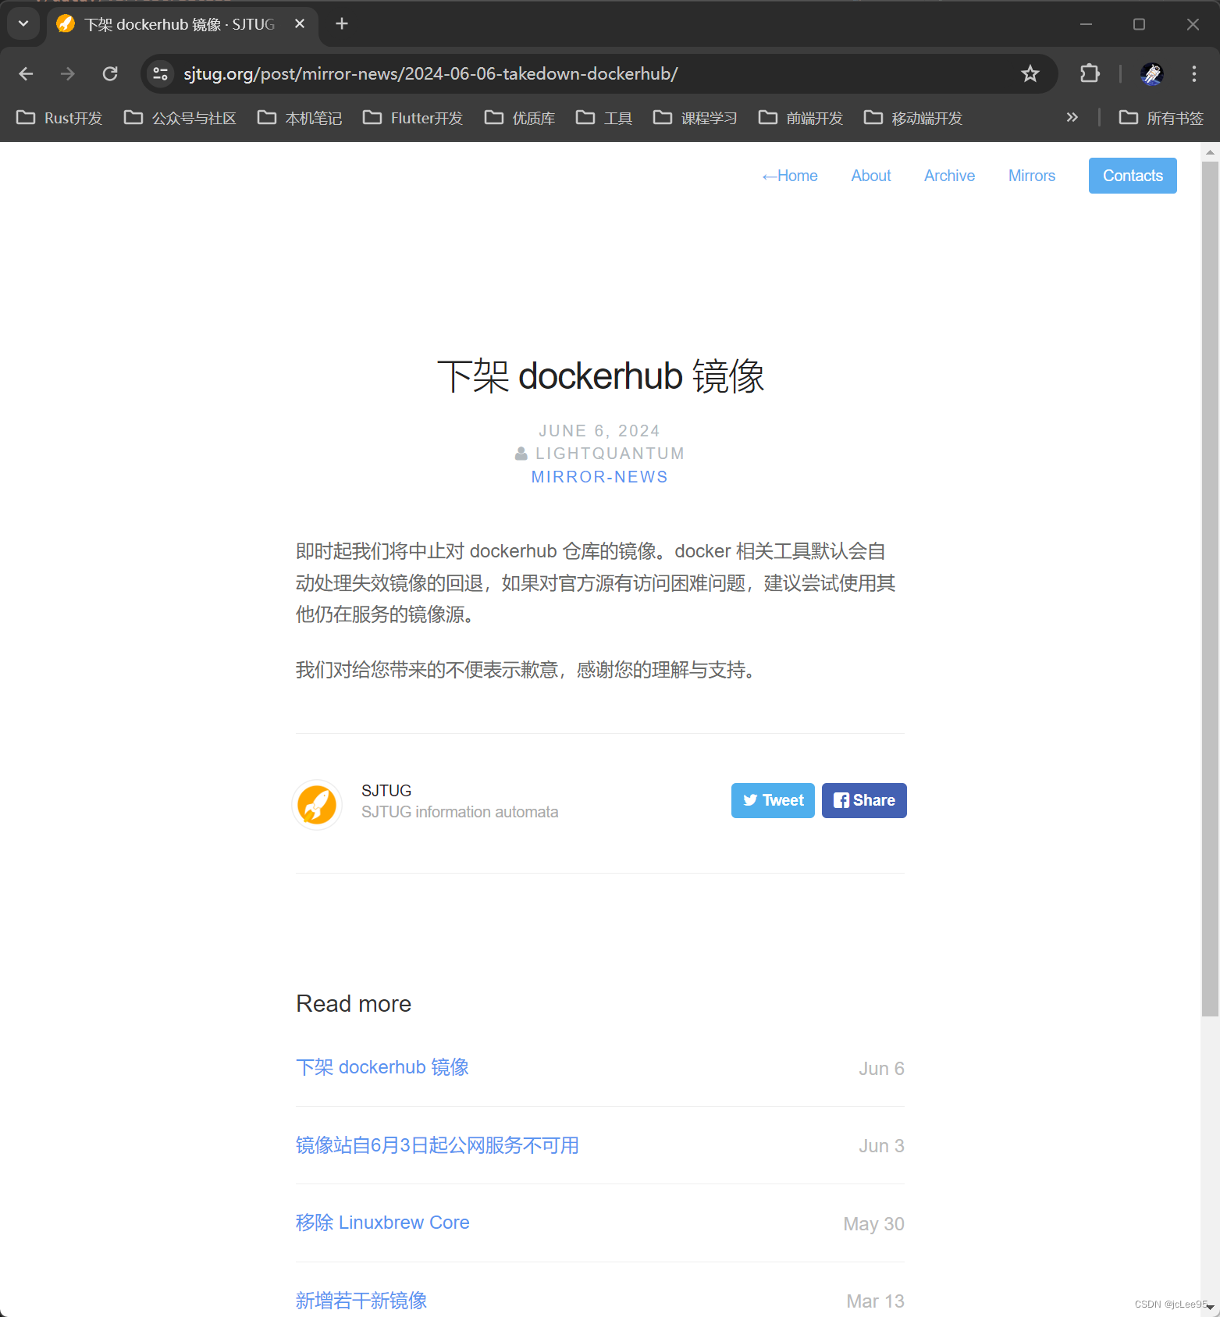Click the Contacts button
Viewport: 1220px width, 1317px height.
1133,176
